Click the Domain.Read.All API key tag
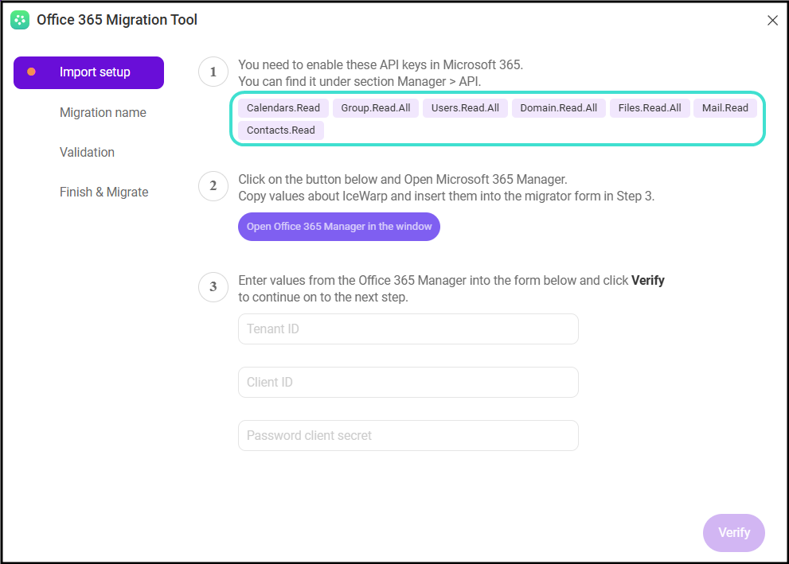Screen dimensions: 789x564 [x=559, y=108]
